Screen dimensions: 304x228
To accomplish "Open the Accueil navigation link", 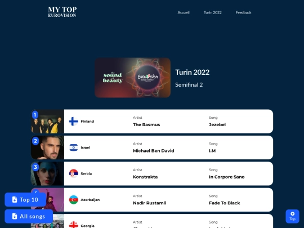I will pyautogui.click(x=184, y=12).
